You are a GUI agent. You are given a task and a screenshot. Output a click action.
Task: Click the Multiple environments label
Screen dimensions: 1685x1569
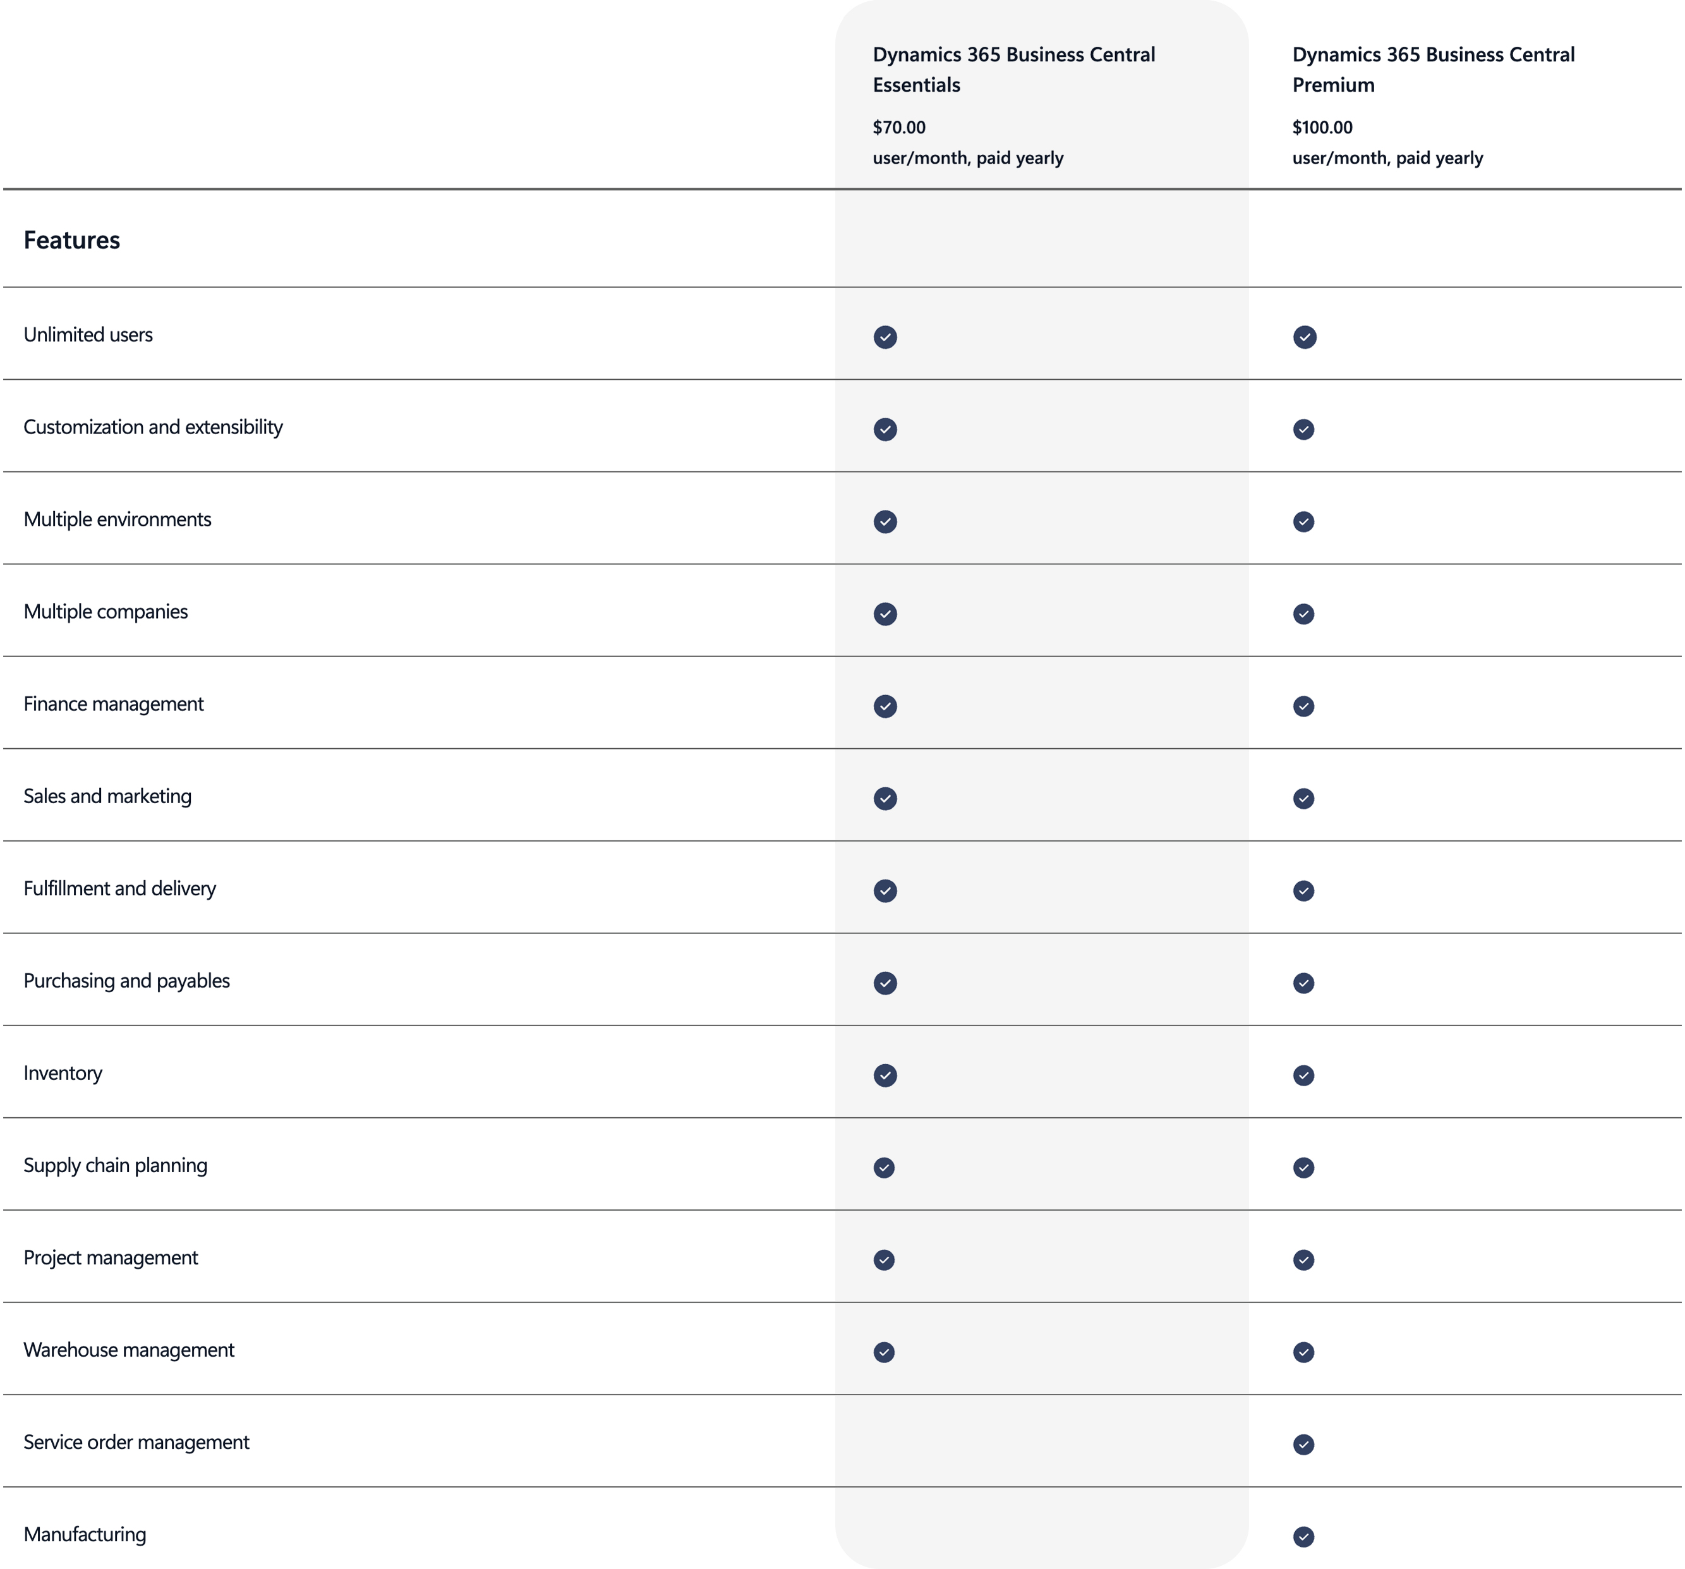point(117,521)
